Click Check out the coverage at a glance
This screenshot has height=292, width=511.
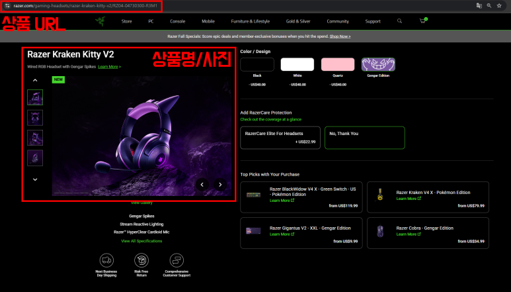click(x=271, y=119)
